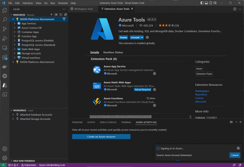The height and width of the screenshot is (167, 244).
Task: Open the Azure Tools manage gear icon
Action: (x=147, y=37)
